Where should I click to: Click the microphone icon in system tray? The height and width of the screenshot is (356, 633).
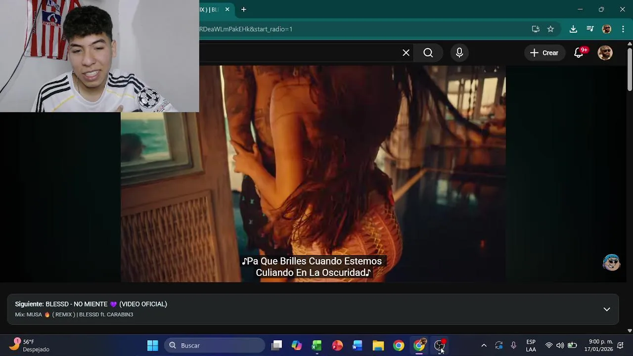(x=514, y=346)
